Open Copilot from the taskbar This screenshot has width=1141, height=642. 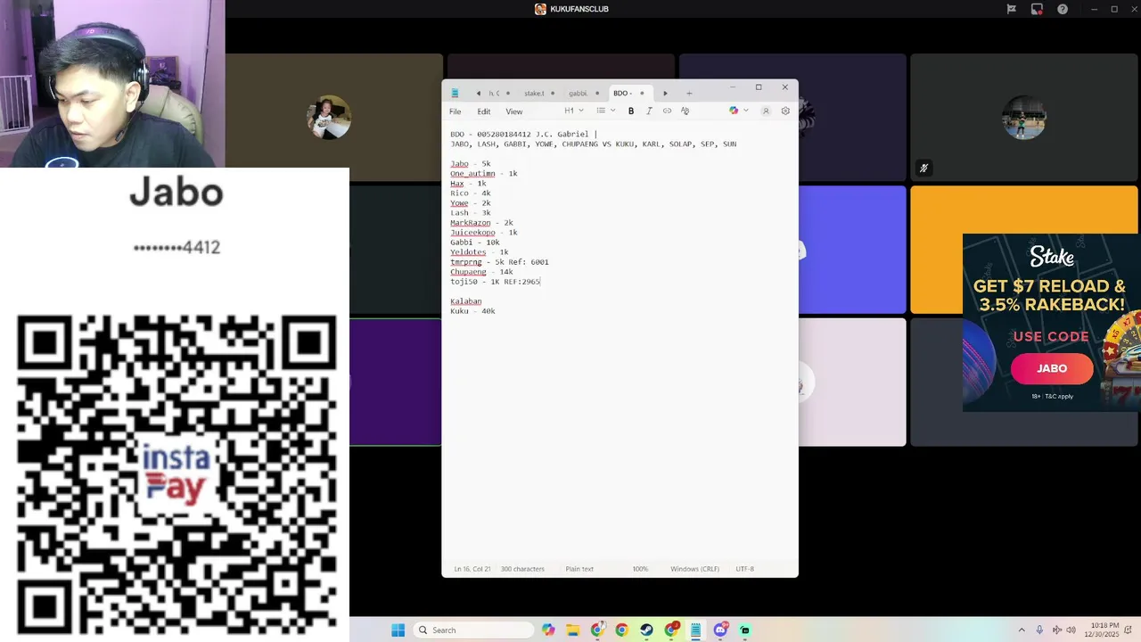[x=548, y=630]
